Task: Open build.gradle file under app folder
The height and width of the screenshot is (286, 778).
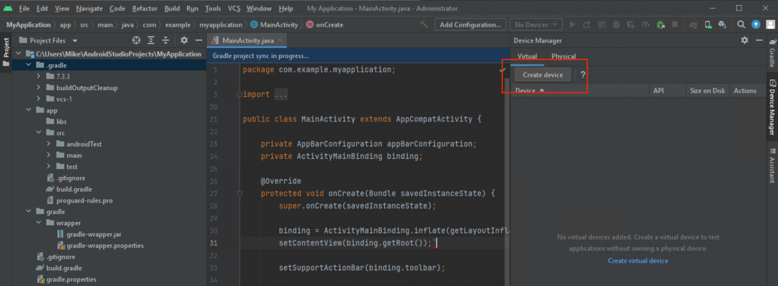Action: [74, 189]
